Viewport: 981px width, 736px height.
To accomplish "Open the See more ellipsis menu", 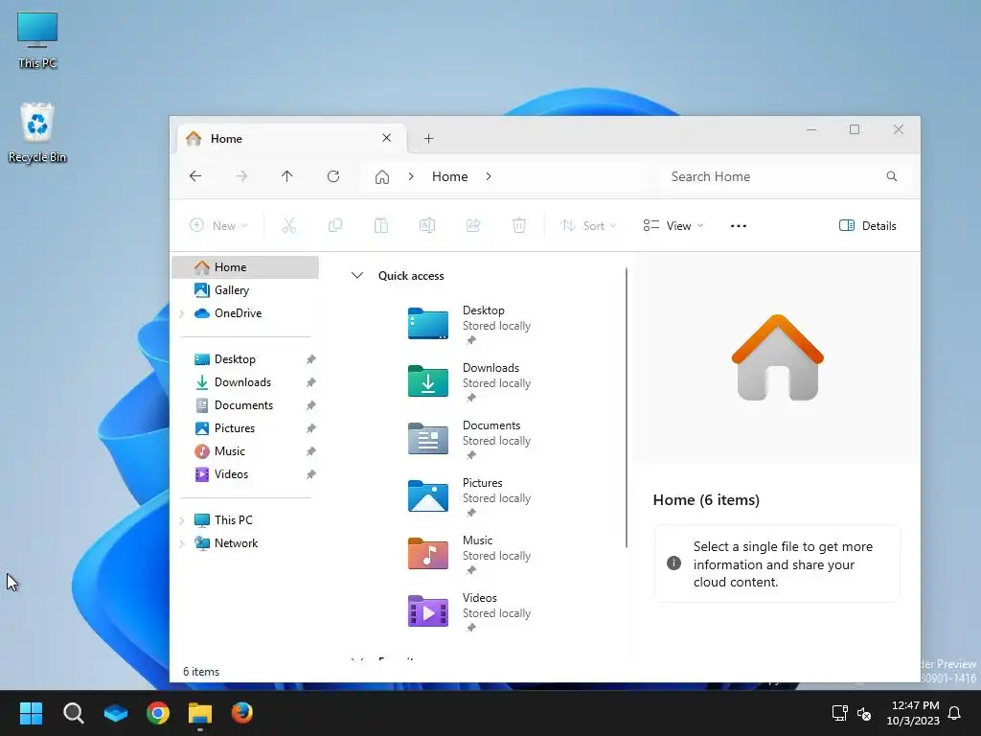I will pos(739,226).
